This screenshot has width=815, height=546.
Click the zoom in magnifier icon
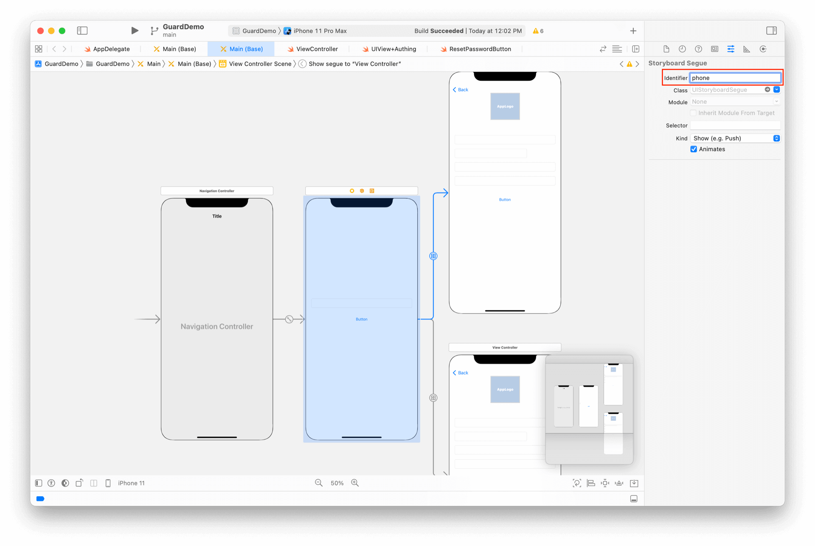(x=355, y=483)
